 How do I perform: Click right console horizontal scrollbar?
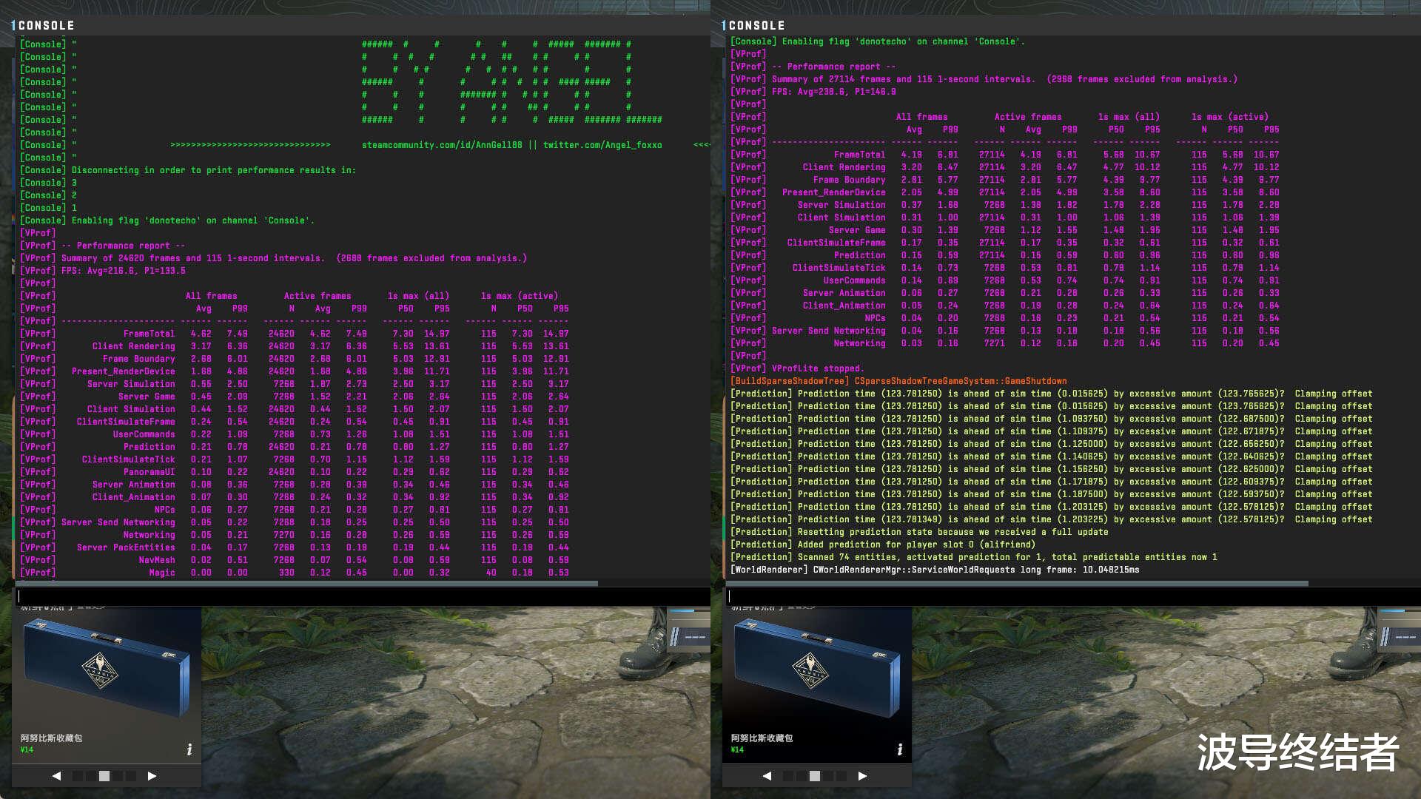(x=1018, y=583)
